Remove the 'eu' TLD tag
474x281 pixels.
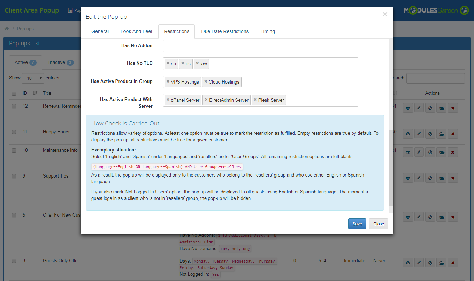pos(168,64)
